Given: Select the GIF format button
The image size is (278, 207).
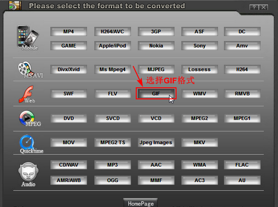Looking at the screenshot, I should tap(156, 93).
